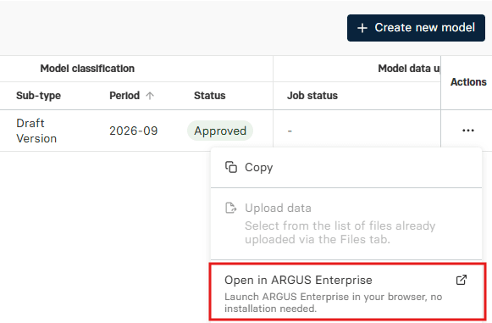Screen dimensions: 492x323
Task: Click the Upload data file icon
Action: pos(231,208)
